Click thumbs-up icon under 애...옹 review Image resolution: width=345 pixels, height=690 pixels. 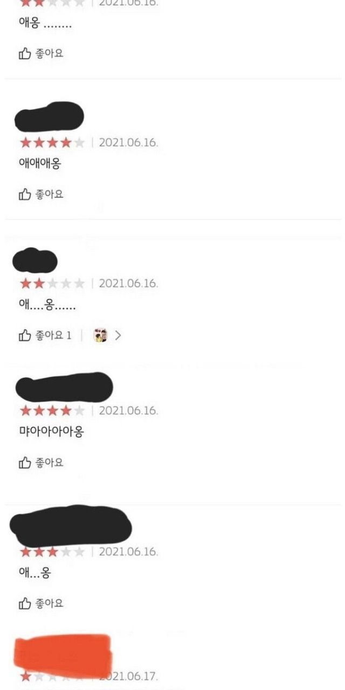tap(25, 603)
